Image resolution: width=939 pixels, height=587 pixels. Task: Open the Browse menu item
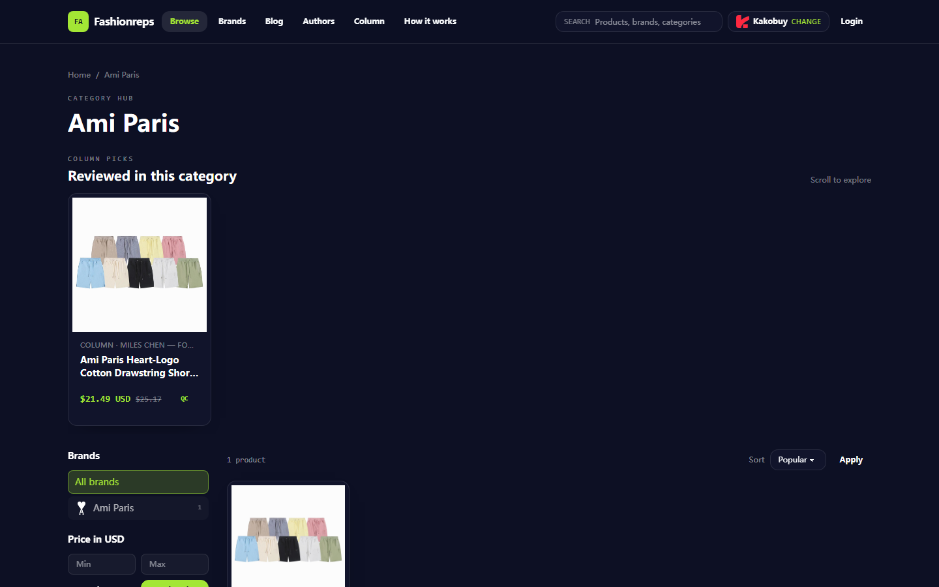click(x=185, y=22)
